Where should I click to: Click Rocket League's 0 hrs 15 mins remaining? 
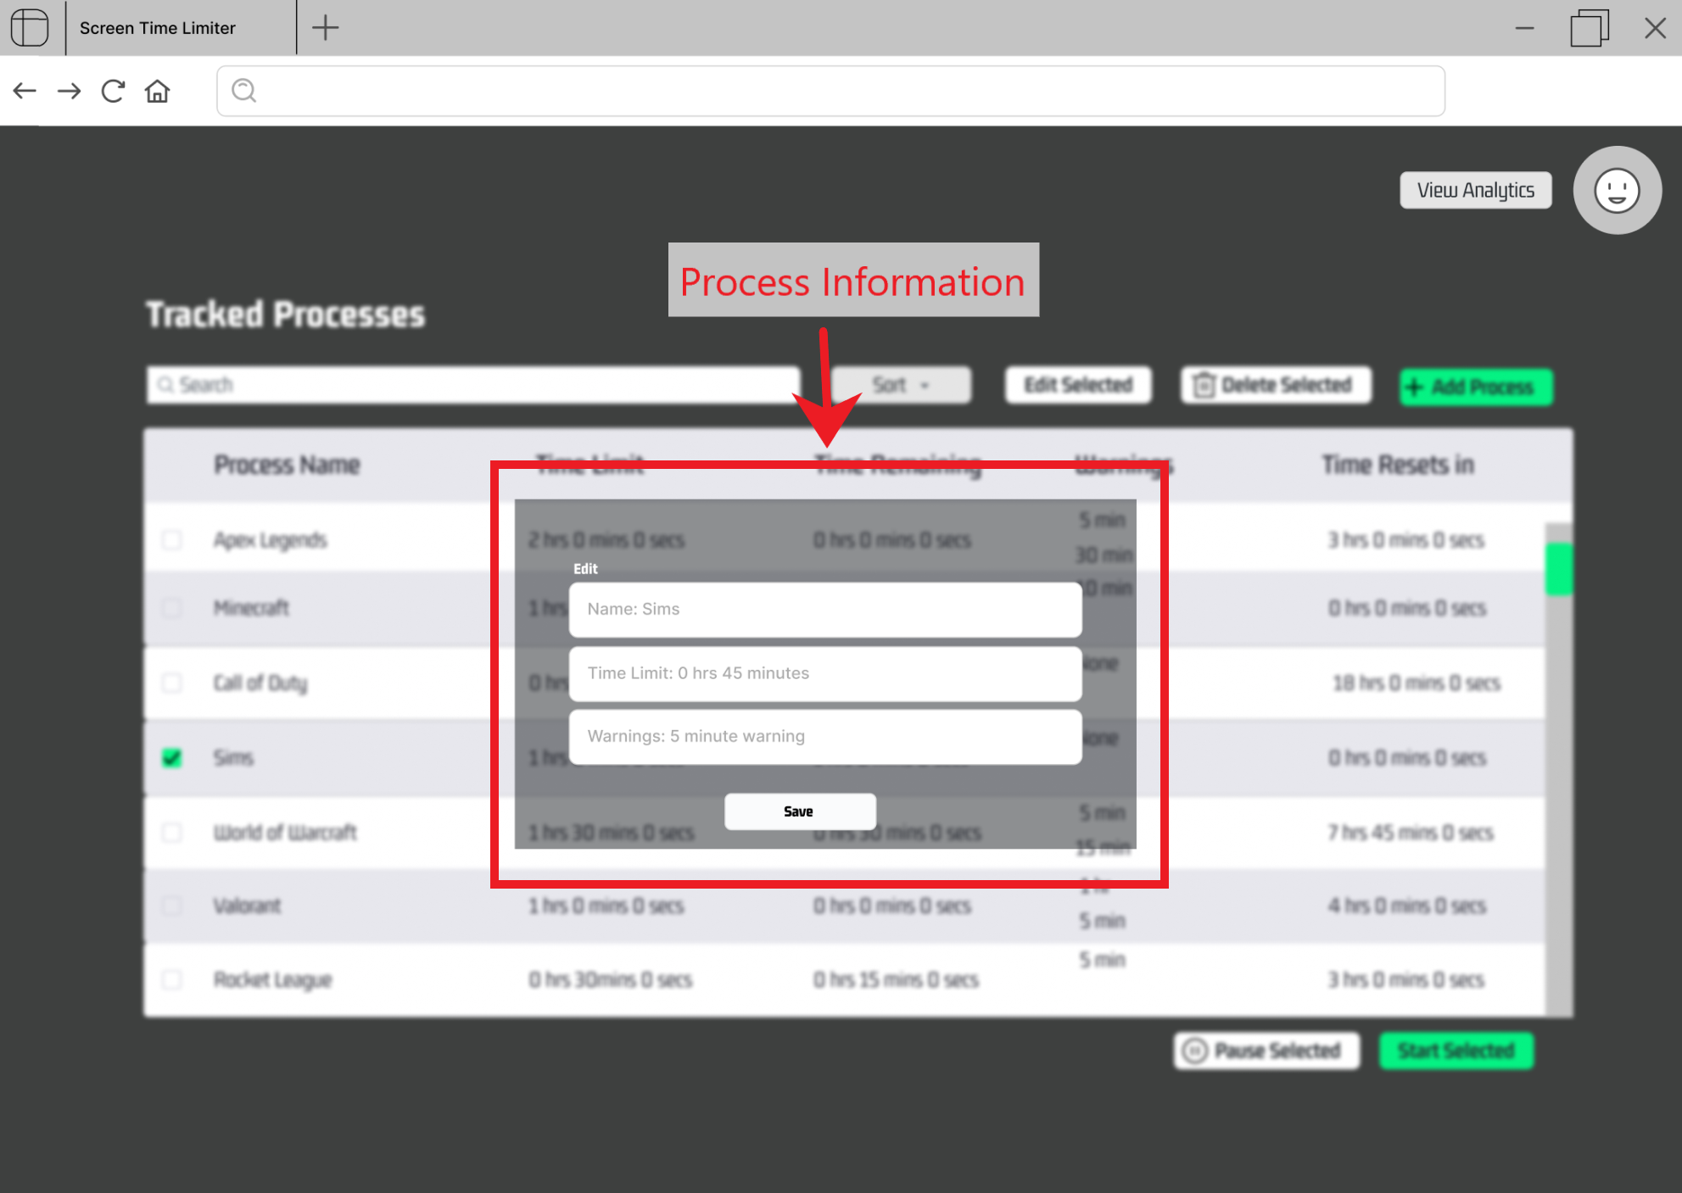pyautogui.click(x=896, y=979)
